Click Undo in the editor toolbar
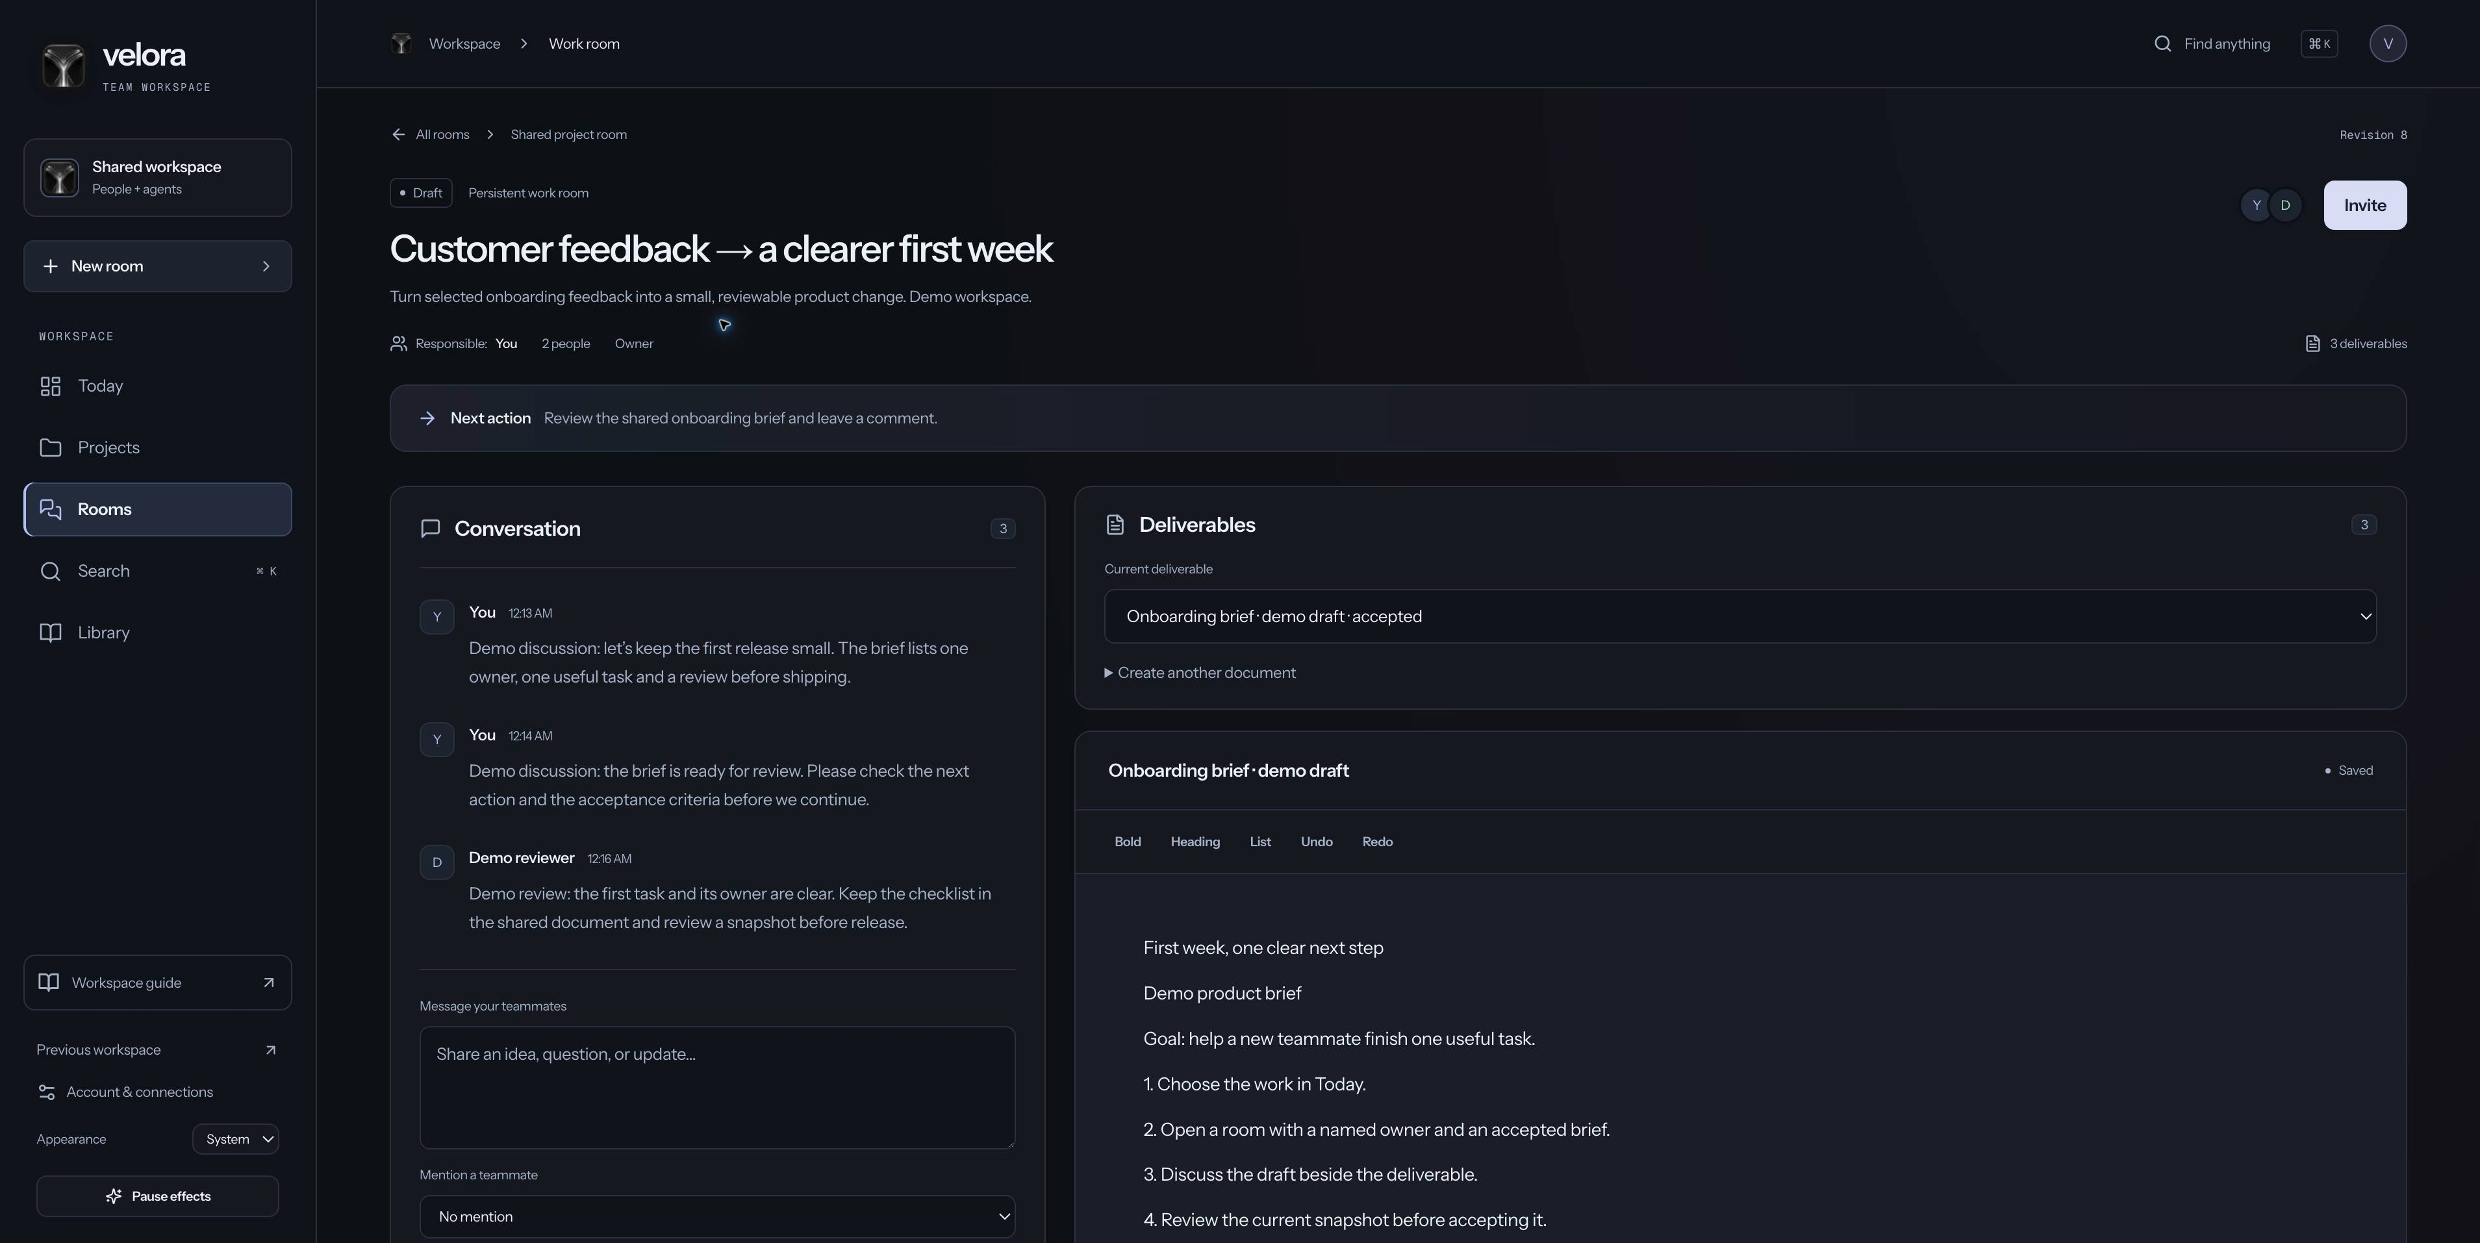This screenshot has height=1243, width=2480. 1316,842
